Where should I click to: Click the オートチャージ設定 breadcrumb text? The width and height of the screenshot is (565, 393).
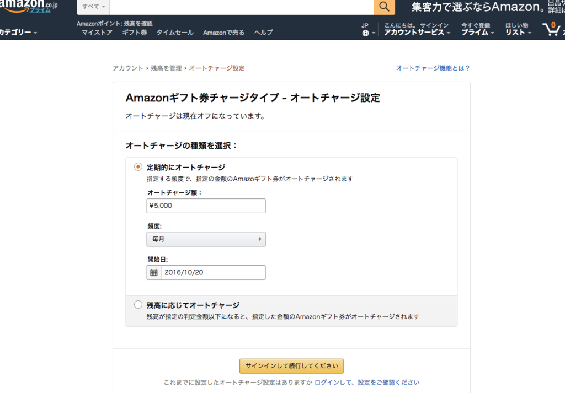point(216,68)
